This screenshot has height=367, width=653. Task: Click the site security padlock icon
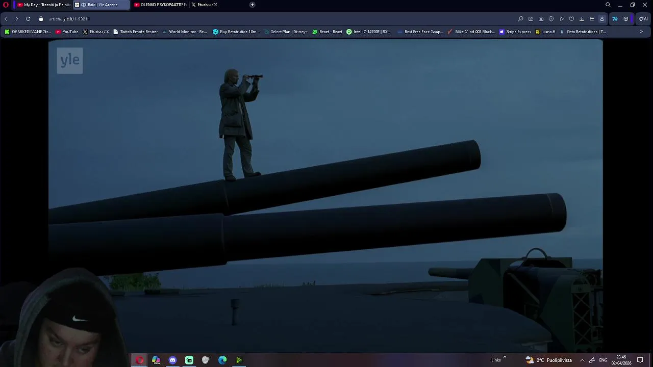tap(41, 19)
